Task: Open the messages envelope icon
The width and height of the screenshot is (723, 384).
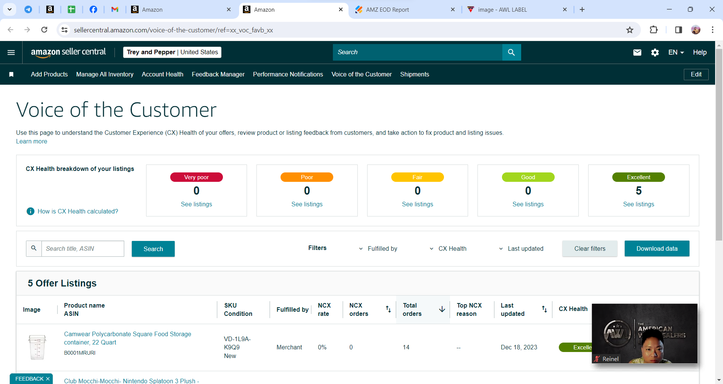Action: coord(637,52)
